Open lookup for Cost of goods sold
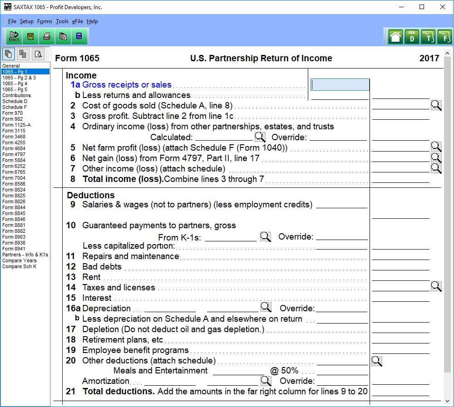Image resolution: width=454 pixels, height=407 pixels. coord(436,105)
